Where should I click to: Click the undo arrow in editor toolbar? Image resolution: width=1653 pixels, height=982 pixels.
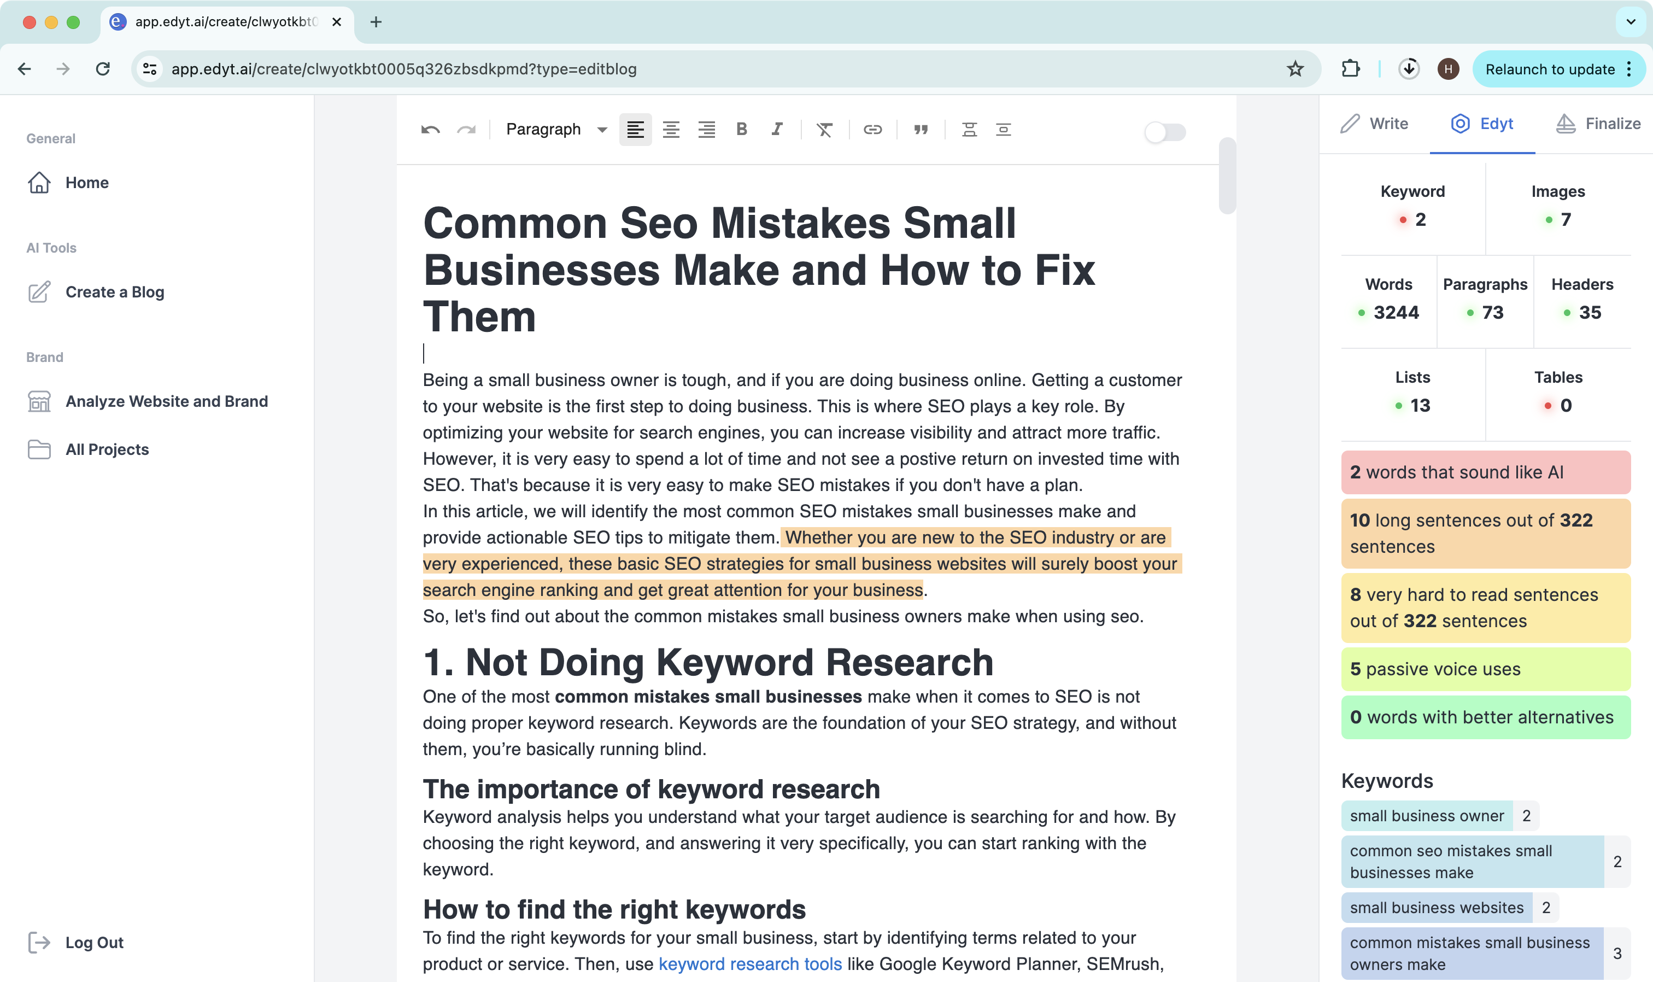coord(431,130)
